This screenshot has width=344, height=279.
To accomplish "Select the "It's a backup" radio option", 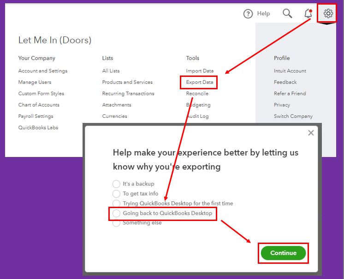I will (116, 184).
